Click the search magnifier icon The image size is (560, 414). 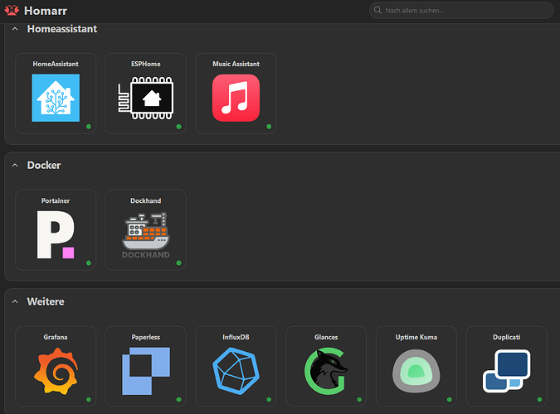(x=377, y=10)
